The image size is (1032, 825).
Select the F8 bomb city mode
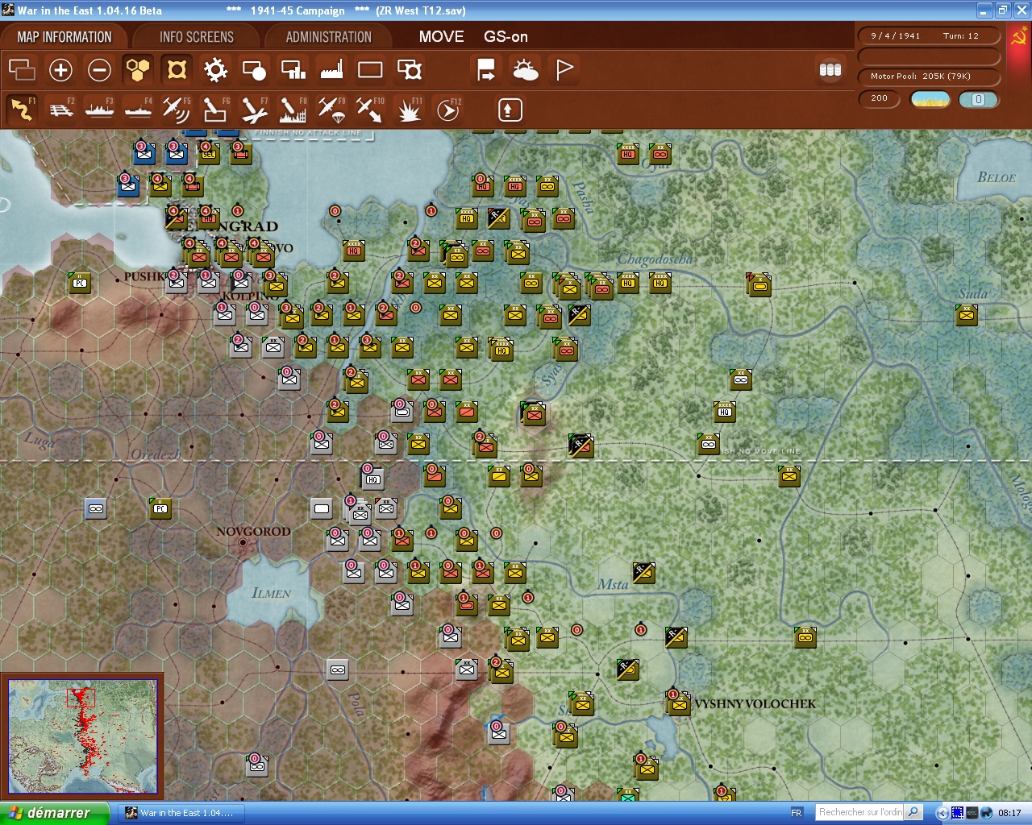(x=293, y=109)
